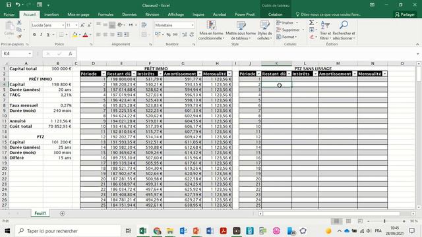Select the Paste (Coller) button
This screenshot has height=237, width=422.
coord(9,28)
